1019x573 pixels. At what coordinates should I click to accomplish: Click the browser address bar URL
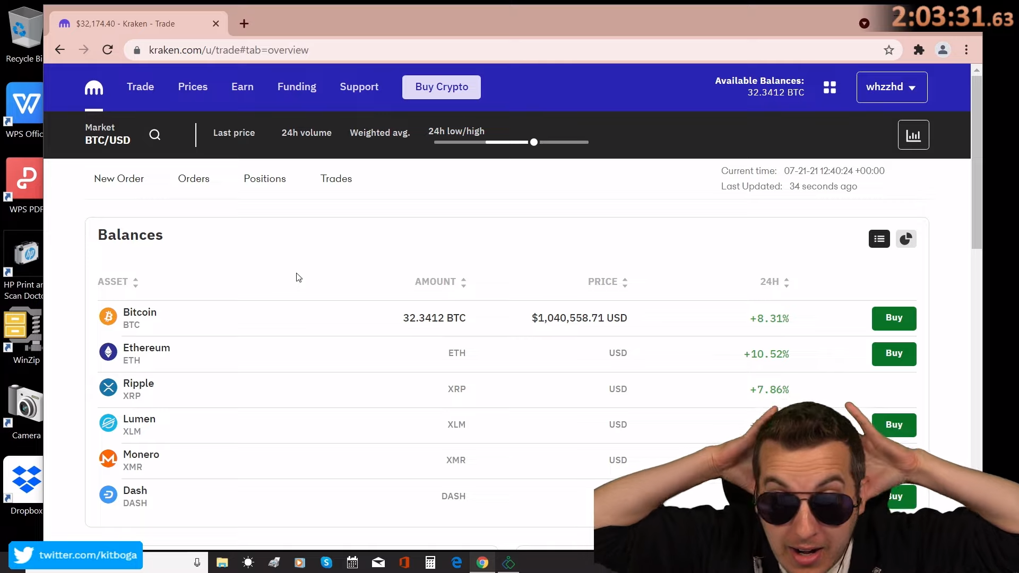tap(229, 50)
